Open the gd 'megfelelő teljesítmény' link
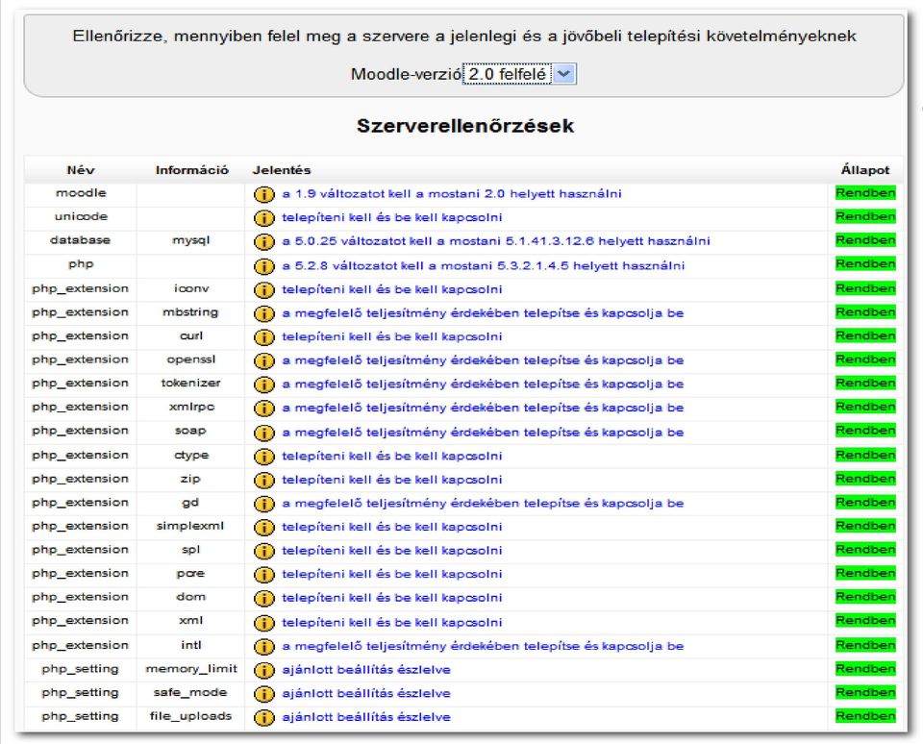The image size is (923, 744). pos(483,503)
